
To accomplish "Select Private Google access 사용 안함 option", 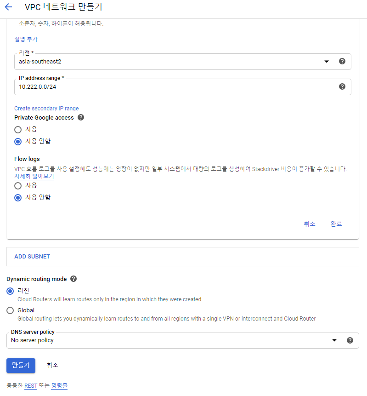I will point(18,142).
